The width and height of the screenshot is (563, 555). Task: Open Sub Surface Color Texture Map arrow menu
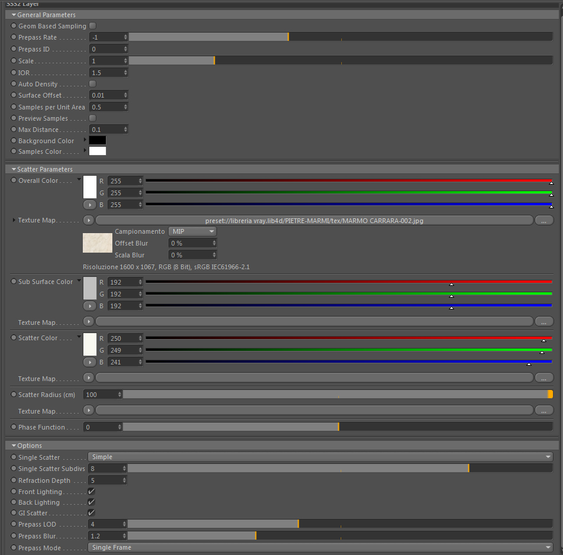89,321
